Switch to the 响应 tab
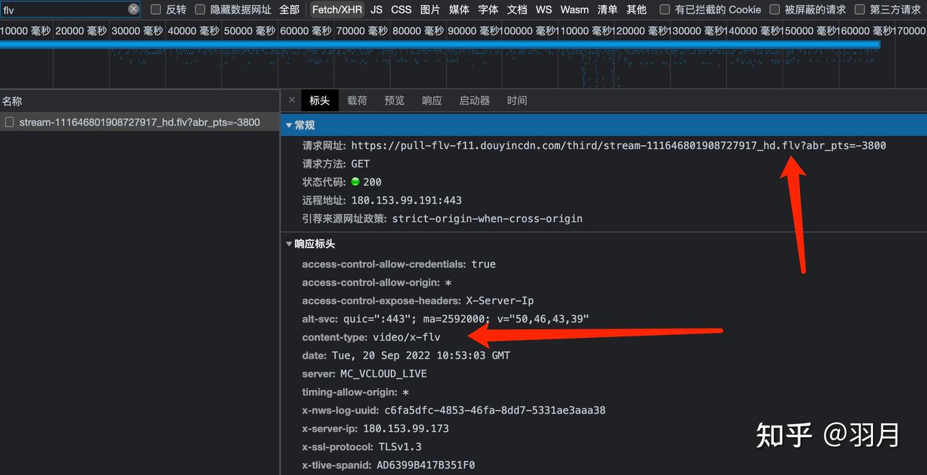 click(x=431, y=100)
